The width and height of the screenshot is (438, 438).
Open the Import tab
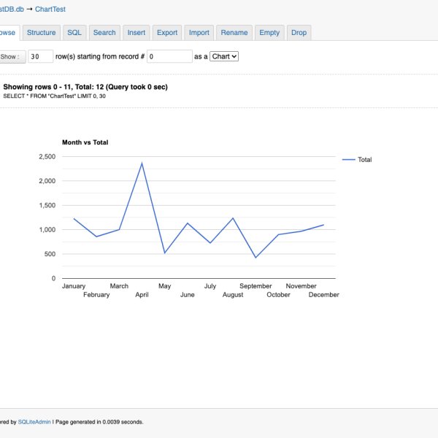(x=199, y=32)
